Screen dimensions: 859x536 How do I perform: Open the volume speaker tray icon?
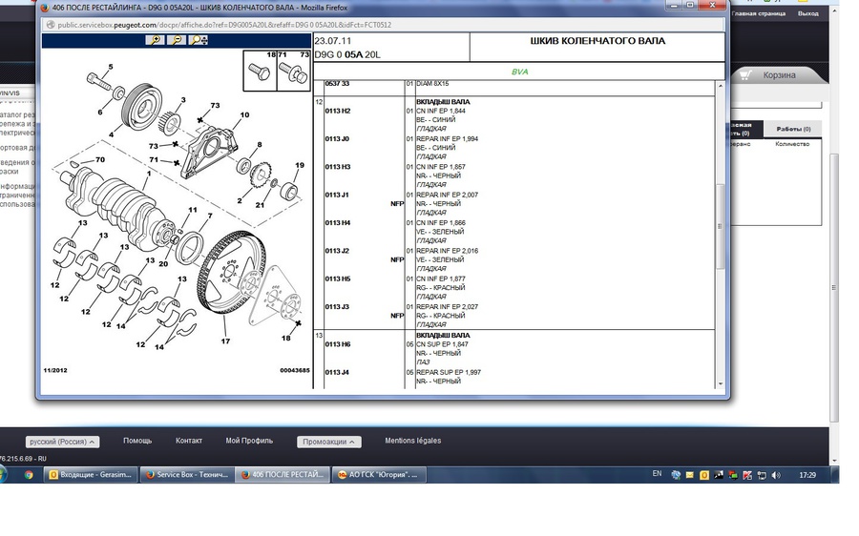click(776, 475)
